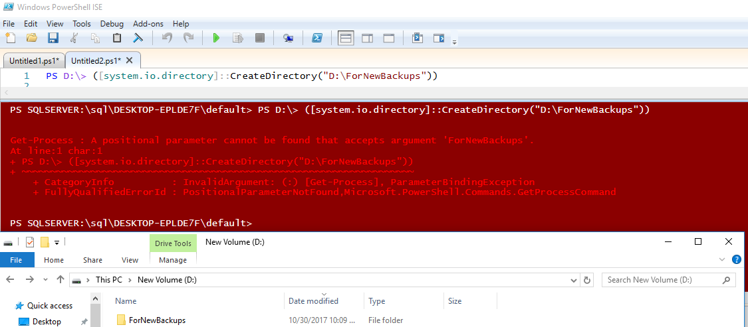This screenshot has width=748, height=327.
Task: Go forward in Explorer navigation
Action: (x=29, y=280)
